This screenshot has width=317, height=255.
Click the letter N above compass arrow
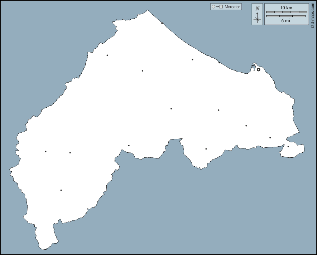pos(257,9)
